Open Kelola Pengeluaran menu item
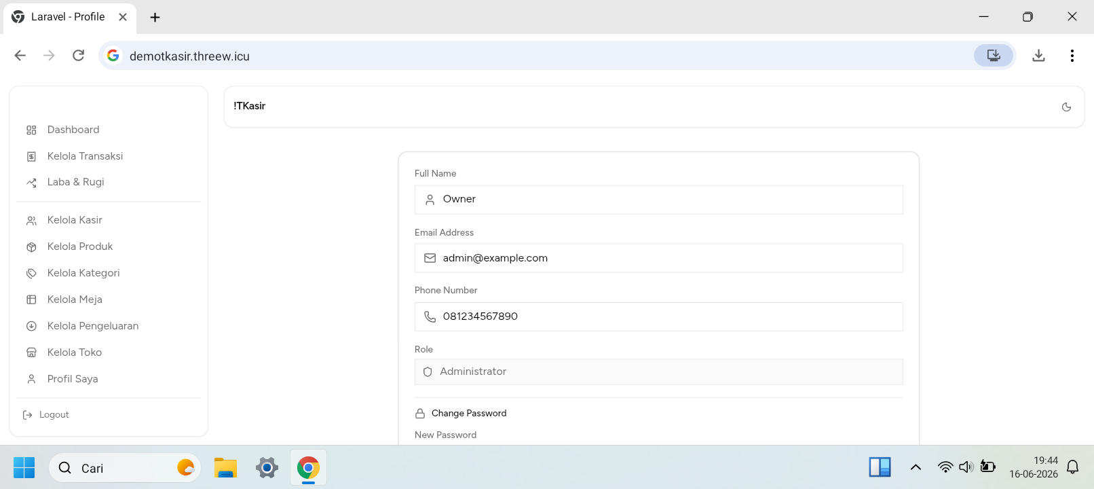 click(x=109, y=326)
